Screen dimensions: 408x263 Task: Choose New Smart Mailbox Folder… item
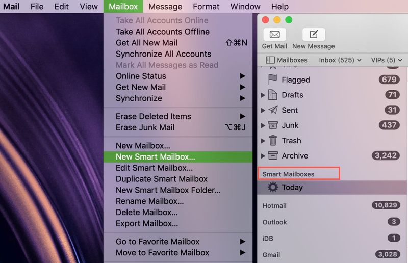pos(178,190)
